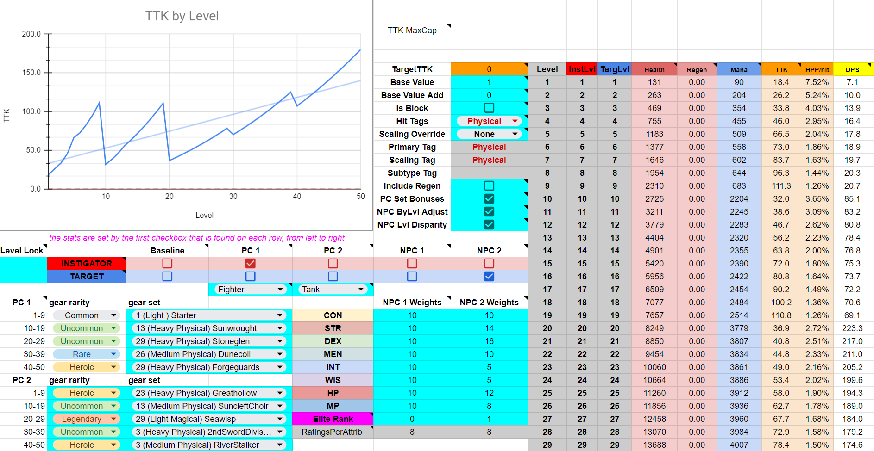874x451 pixels.
Task: Select the orange TargetTTK value cell
Action: coord(489,69)
